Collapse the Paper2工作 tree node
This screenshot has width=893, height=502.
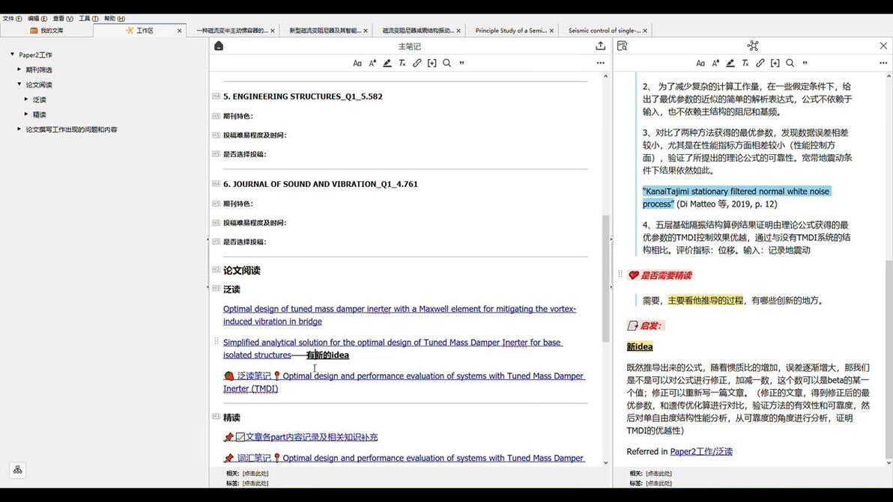[x=13, y=55]
